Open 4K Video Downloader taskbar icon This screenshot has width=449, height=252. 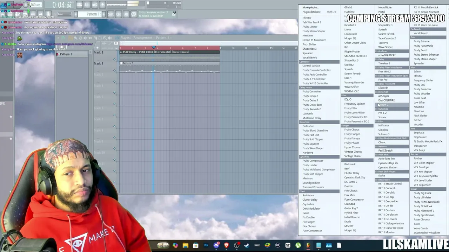pos(277,245)
